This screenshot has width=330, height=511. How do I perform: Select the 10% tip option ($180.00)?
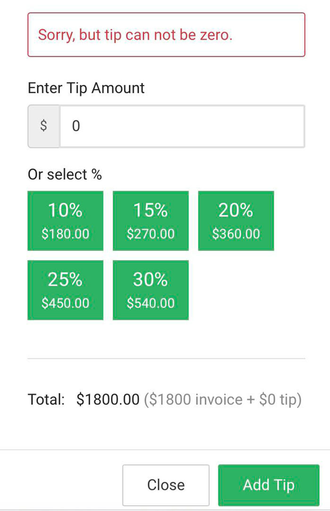tap(65, 220)
